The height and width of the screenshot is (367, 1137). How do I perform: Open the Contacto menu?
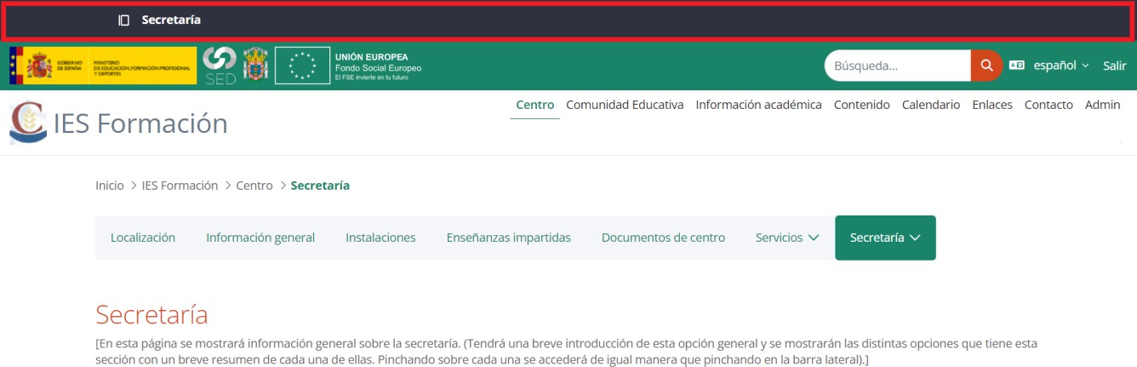[x=1048, y=105]
